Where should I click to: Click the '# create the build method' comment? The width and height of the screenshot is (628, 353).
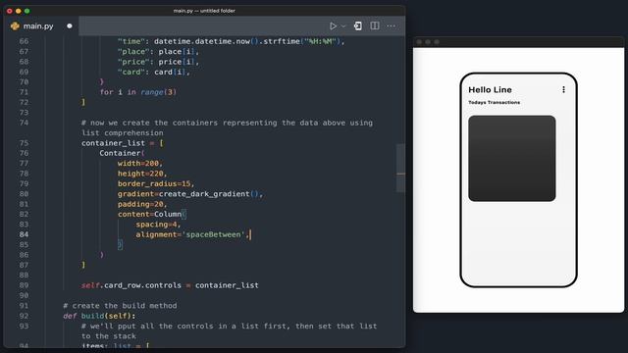tap(120, 305)
